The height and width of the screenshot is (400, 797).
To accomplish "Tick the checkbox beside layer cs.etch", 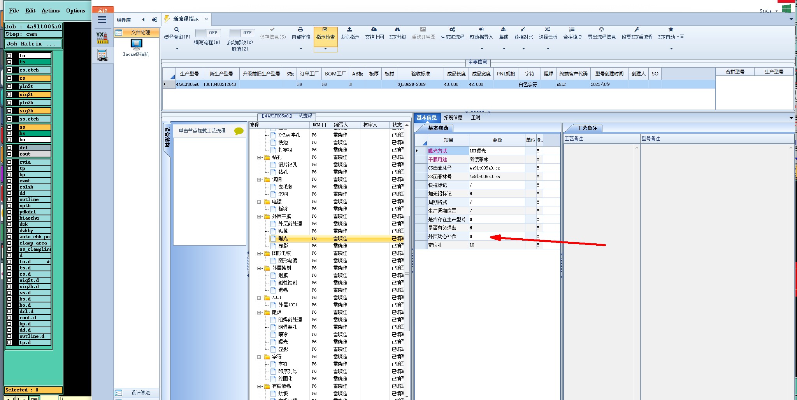I will (x=9, y=70).
